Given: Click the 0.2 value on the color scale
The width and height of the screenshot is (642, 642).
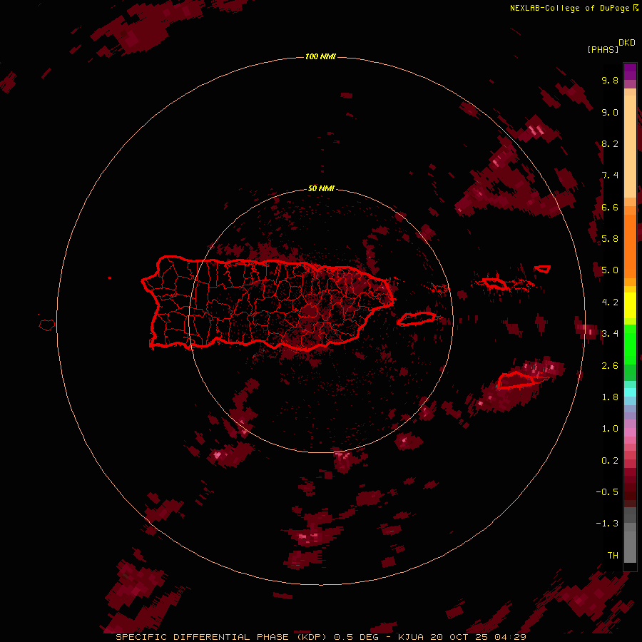Looking at the screenshot, I should pos(610,461).
